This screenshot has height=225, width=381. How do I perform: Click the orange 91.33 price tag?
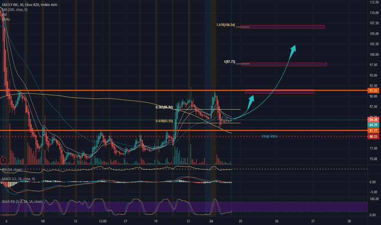click(x=373, y=90)
